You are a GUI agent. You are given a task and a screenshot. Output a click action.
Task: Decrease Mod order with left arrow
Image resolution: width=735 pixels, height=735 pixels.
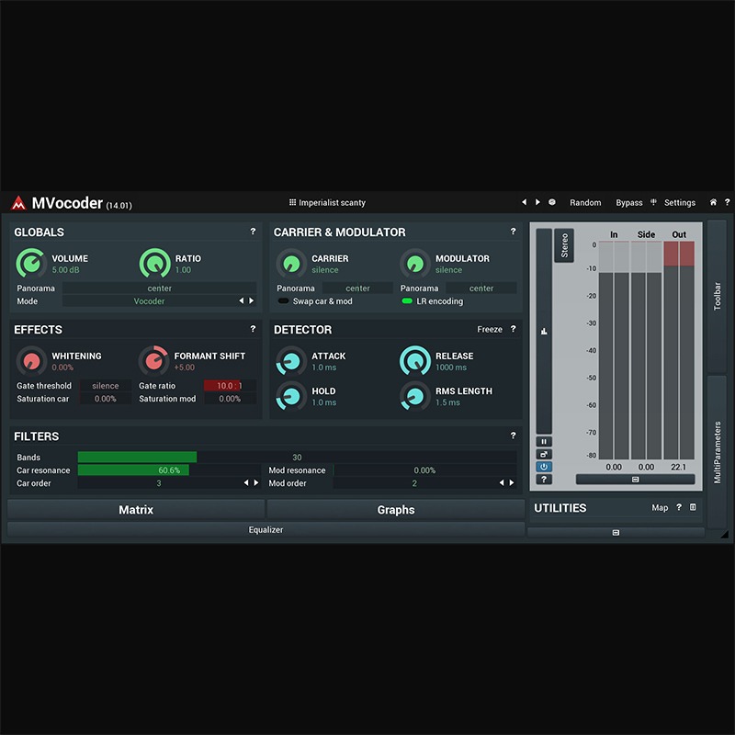pos(502,483)
